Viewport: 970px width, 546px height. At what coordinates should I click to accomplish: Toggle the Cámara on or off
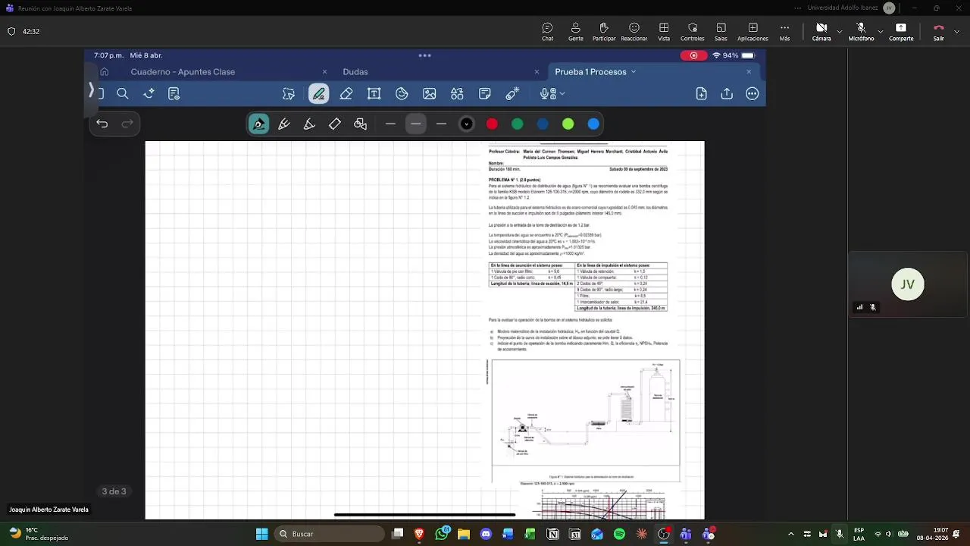point(821,32)
